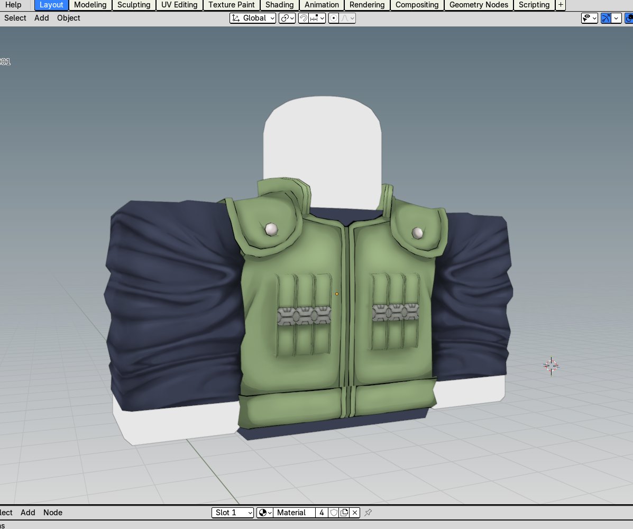633x529 pixels.
Task: Open the Rendering workspace tab
Action: click(x=367, y=5)
